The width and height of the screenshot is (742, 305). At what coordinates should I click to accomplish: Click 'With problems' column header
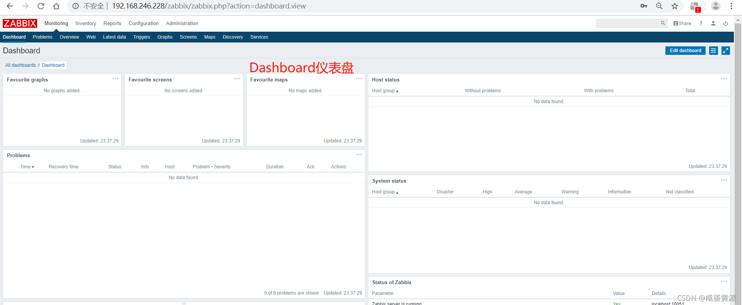pos(598,91)
